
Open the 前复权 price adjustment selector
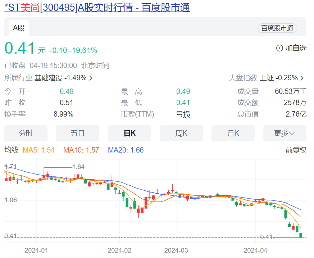[x=296, y=150]
